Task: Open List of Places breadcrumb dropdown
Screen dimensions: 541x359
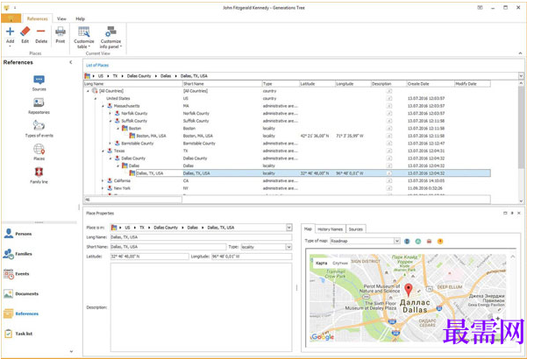Action: pos(521,76)
